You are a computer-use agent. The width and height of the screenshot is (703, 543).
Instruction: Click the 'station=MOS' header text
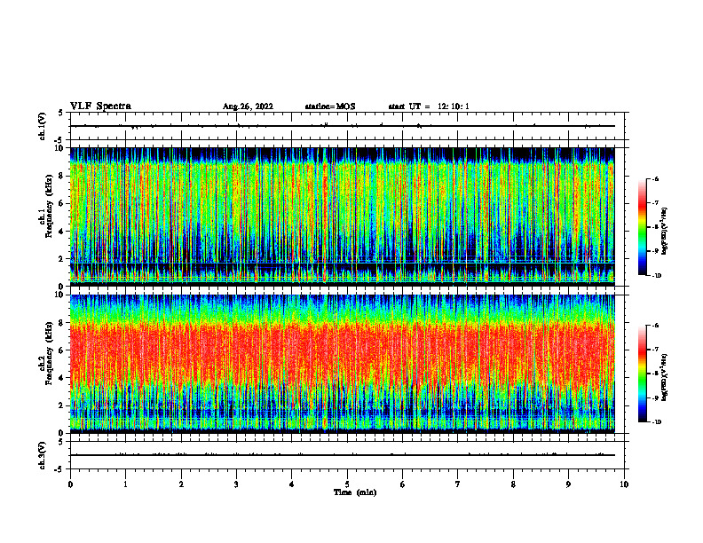(x=330, y=106)
